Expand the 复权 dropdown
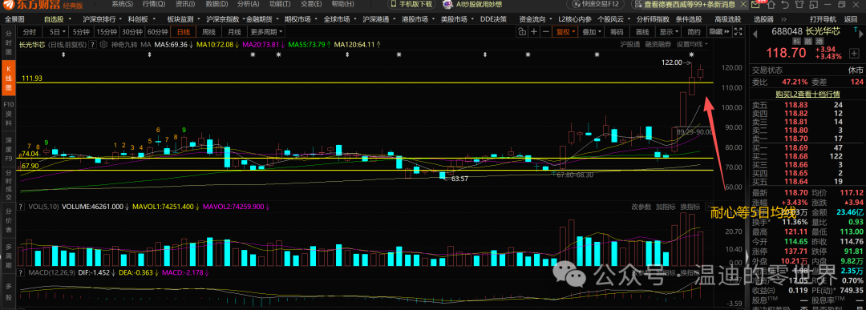The height and width of the screenshot is (310, 866). click(565, 31)
